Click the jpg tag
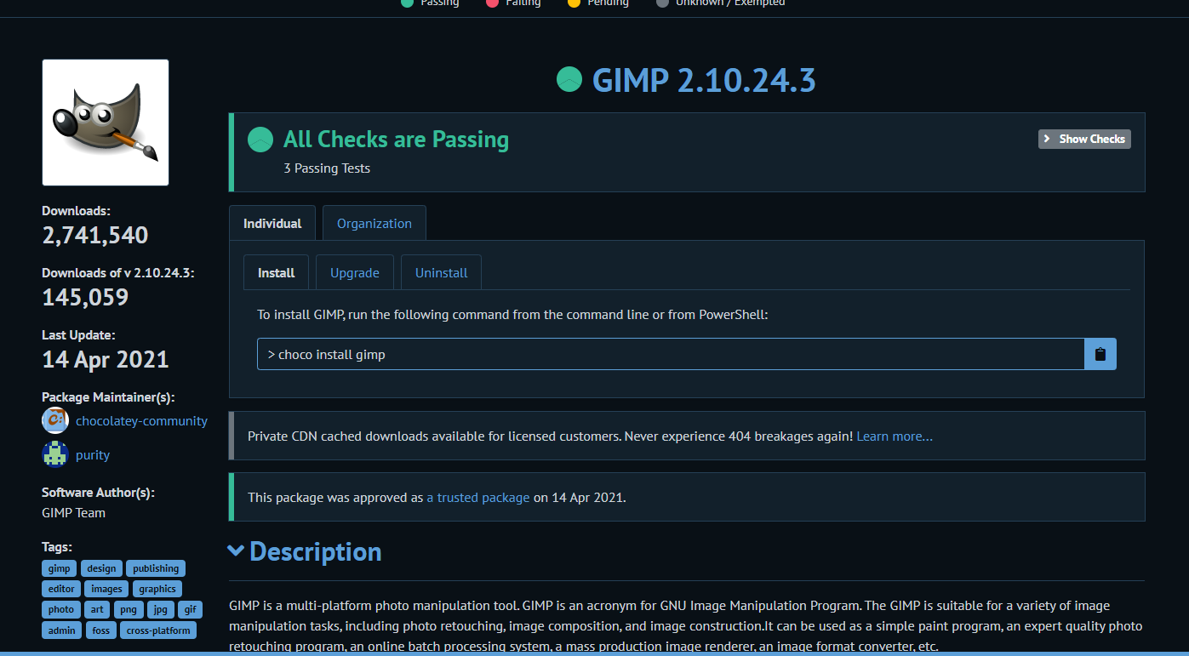Image resolution: width=1189 pixels, height=656 pixels. [160, 609]
